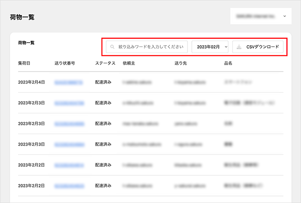
Task: Expand the account selector at top right
Action: coord(261,16)
